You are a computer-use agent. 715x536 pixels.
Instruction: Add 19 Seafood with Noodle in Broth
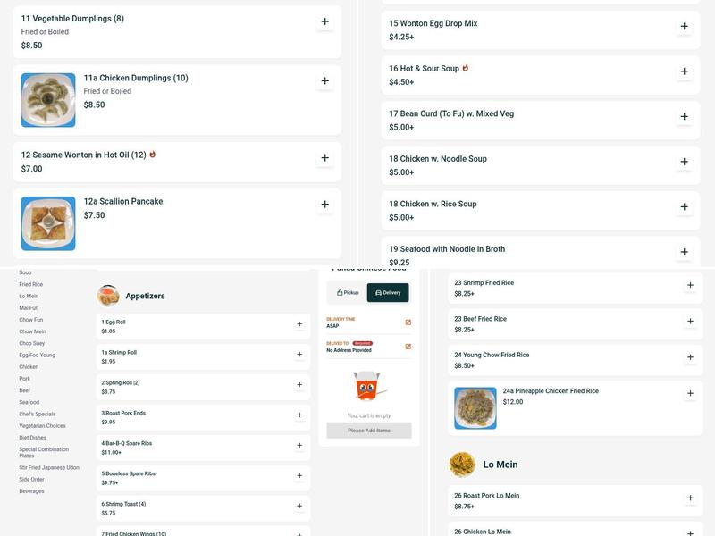click(684, 252)
